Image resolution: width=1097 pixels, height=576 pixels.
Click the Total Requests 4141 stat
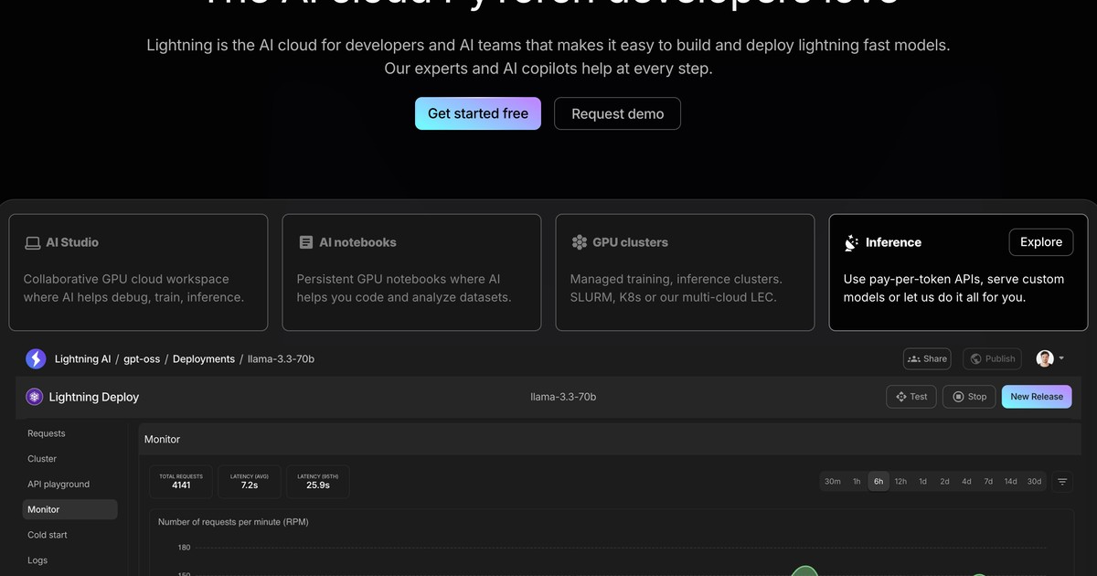point(181,481)
